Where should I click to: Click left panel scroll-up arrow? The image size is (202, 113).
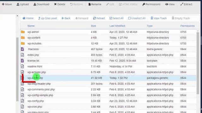click(17, 16)
